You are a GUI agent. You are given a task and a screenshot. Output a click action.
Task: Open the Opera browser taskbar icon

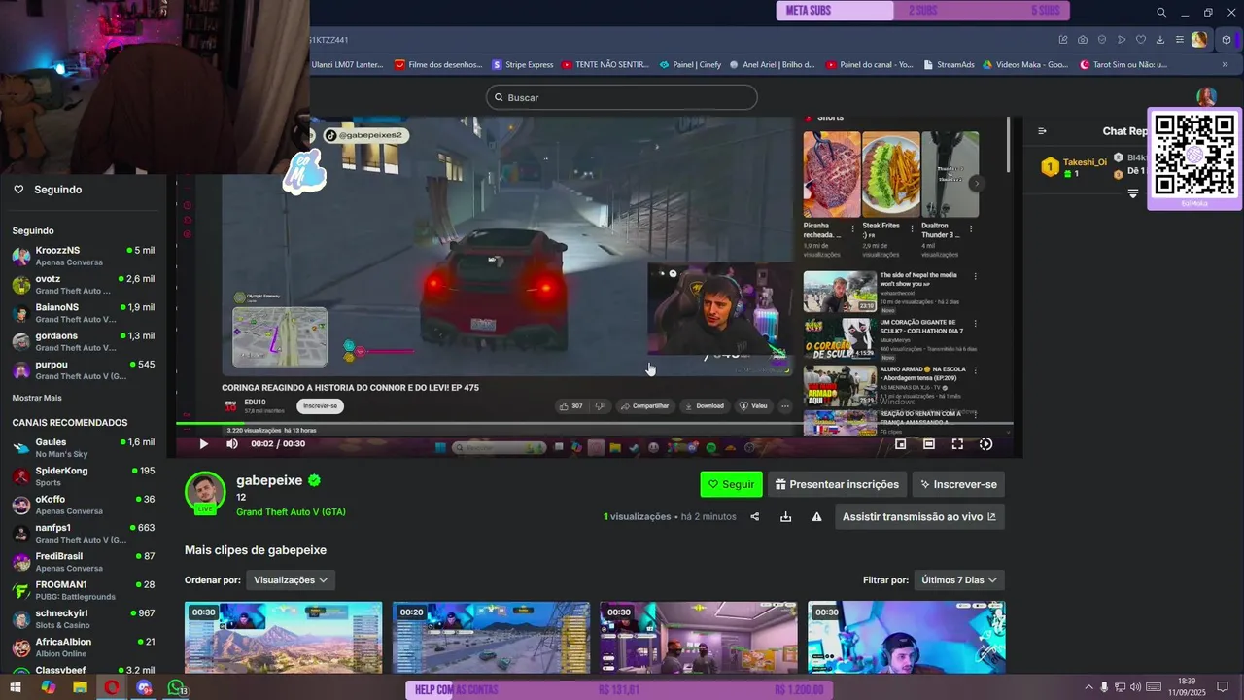click(112, 687)
